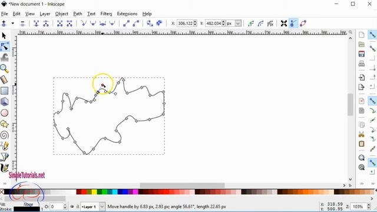Open the File menu
The image size is (377, 212).
(4, 14)
